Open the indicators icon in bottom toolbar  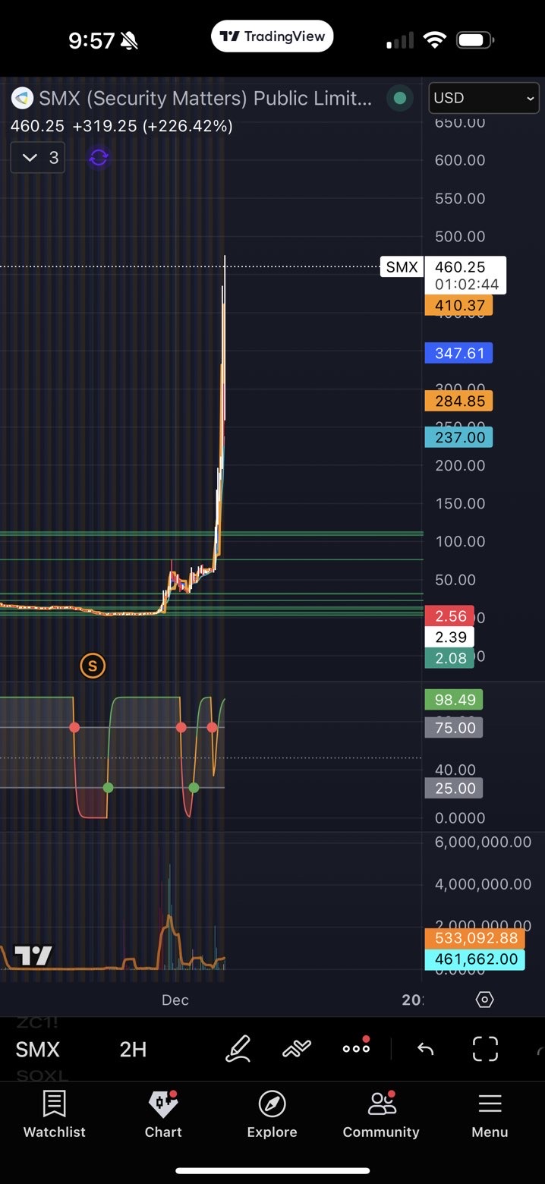click(x=297, y=1049)
